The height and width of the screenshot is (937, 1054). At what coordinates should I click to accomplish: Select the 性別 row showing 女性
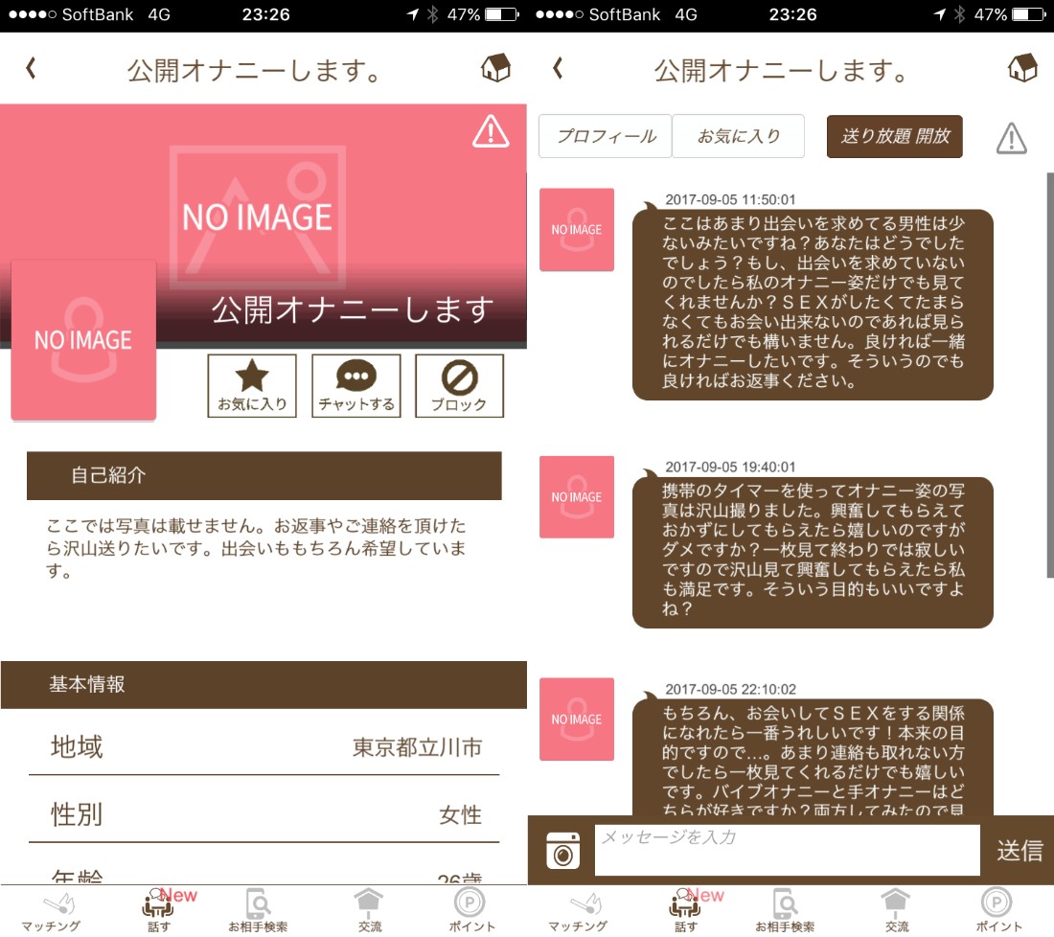click(264, 814)
